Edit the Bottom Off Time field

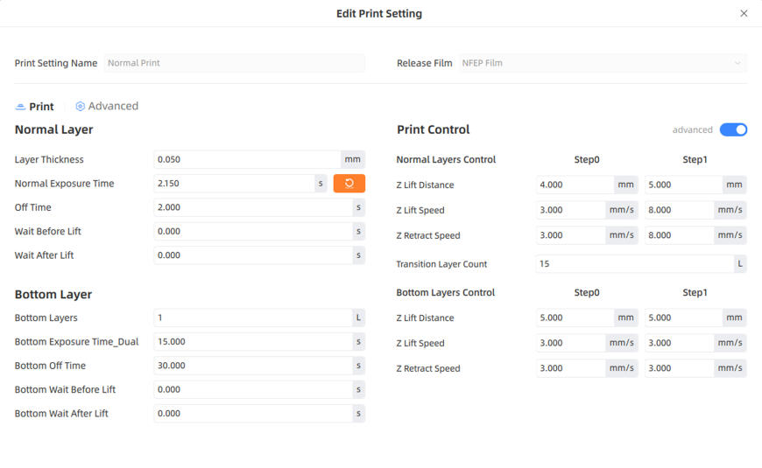coord(253,366)
